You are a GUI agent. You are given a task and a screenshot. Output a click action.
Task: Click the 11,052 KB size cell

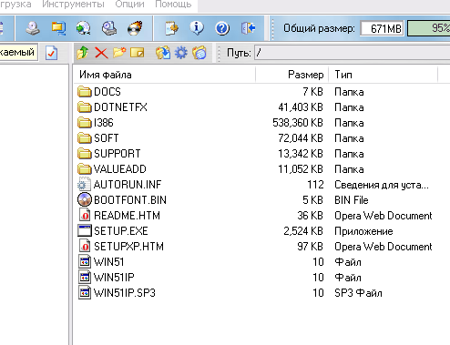coord(301,169)
